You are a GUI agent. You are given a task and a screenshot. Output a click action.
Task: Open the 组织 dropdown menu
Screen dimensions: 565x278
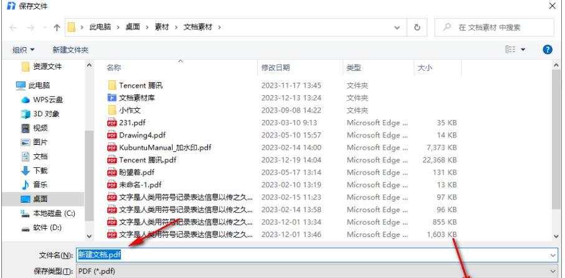click(x=24, y=49)
